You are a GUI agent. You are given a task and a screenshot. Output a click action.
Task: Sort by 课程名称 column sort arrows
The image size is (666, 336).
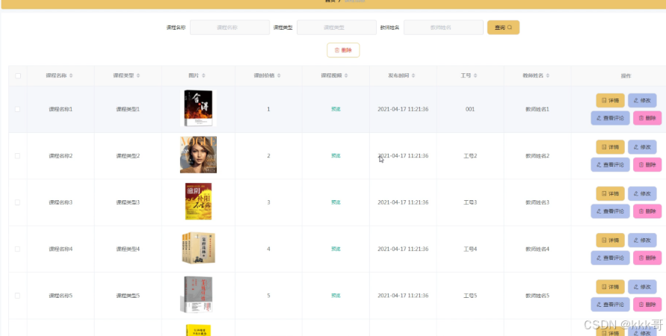click(x=71, y=75)
